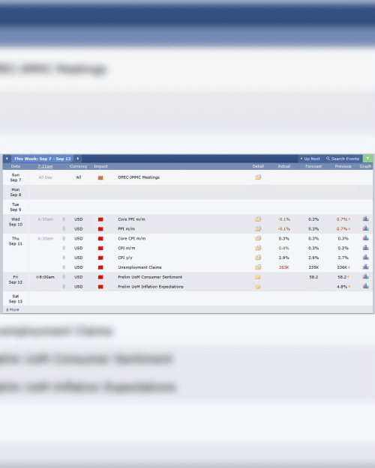
Task: Open the graph icon for Core PPI m/m
Action: click(365, 219)
